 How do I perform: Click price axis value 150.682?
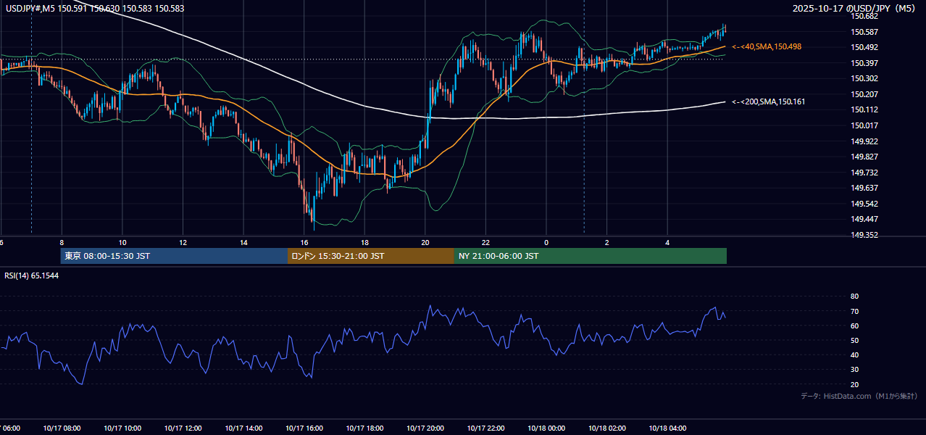864,17
